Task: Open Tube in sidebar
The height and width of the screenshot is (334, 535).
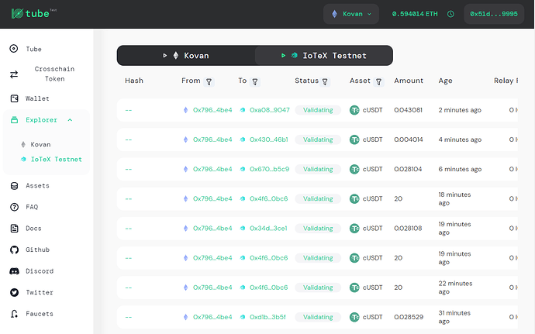Action: (34, 49)
